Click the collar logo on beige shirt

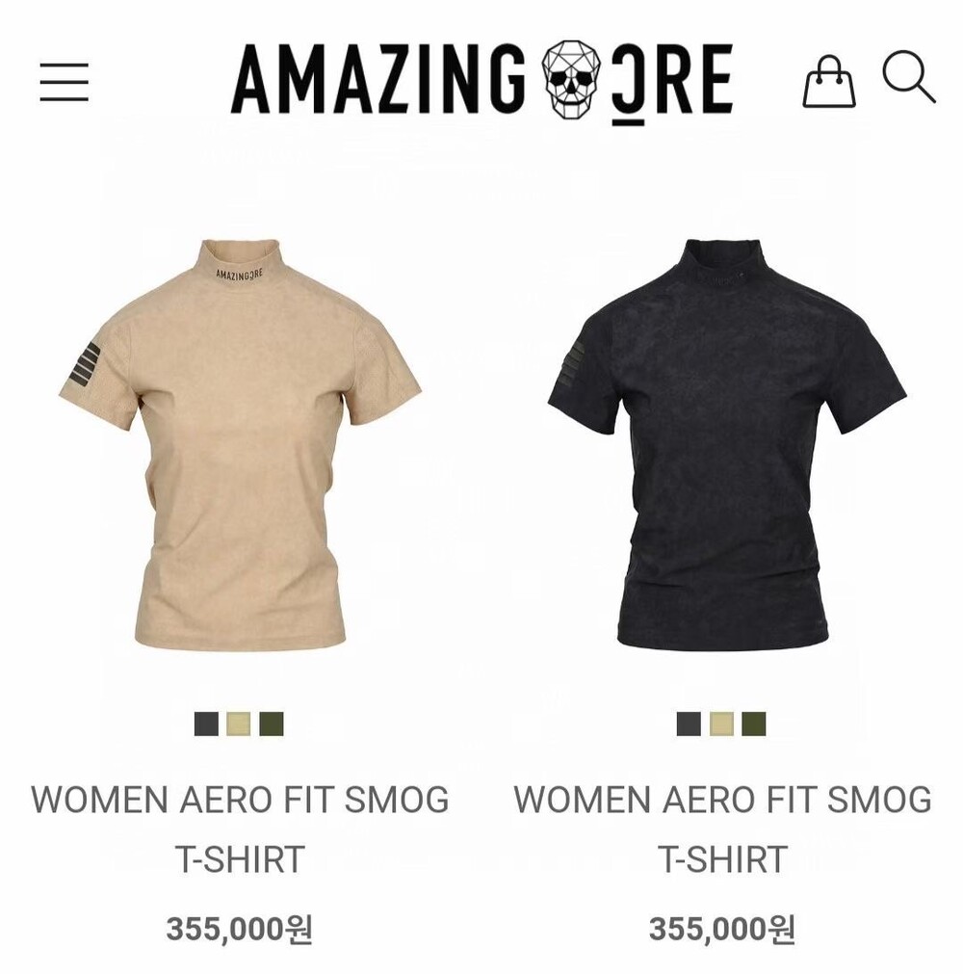pyautogui.click(x=239, y=273)
